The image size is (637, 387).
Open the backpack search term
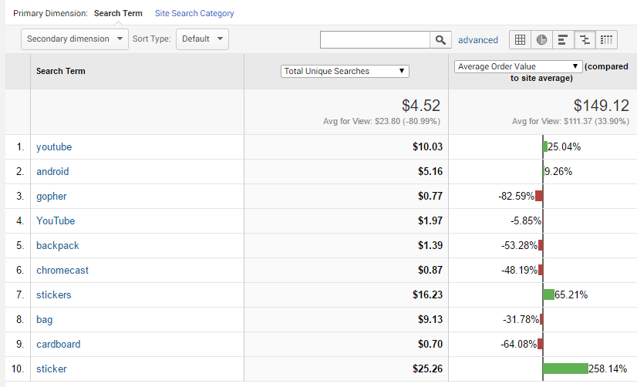click(x=58, y=246)
